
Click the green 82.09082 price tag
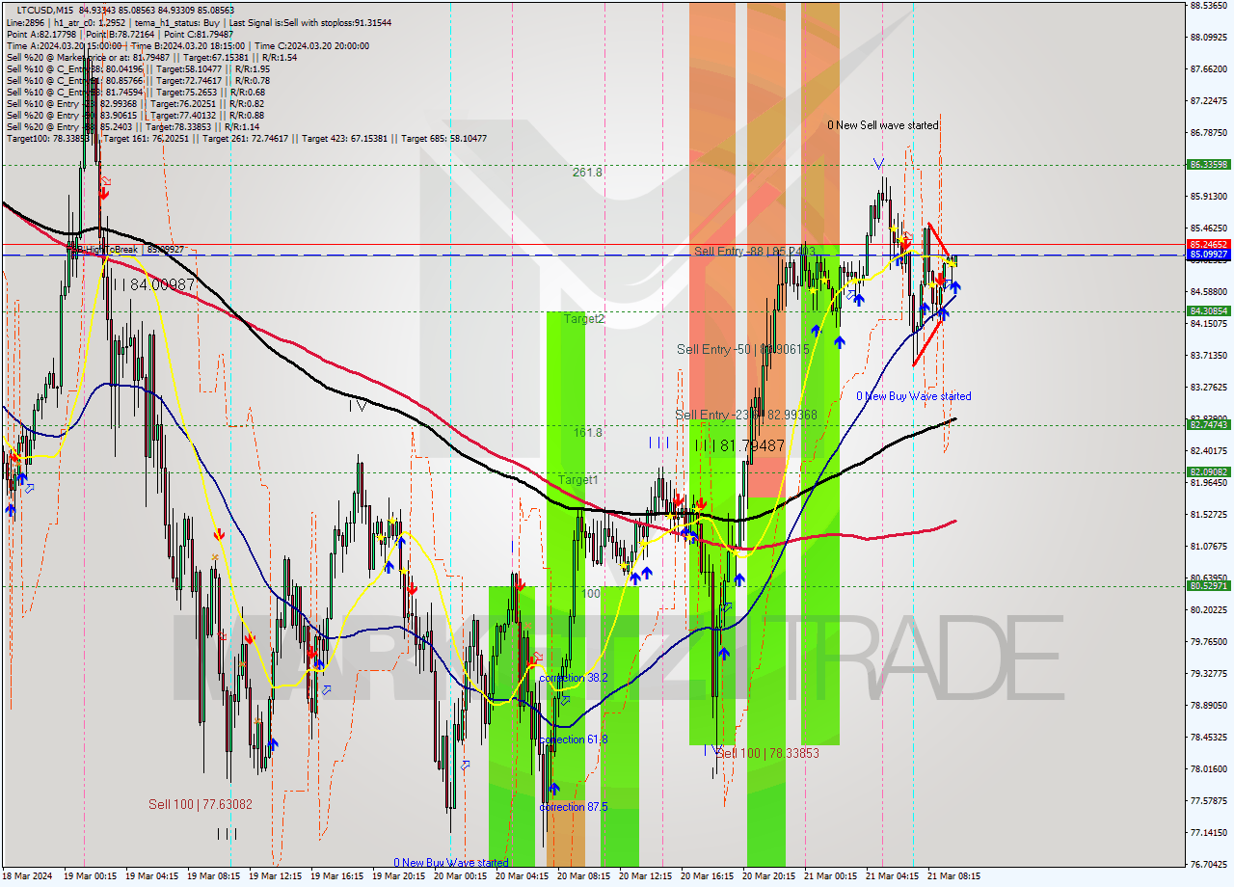pos(1209,472)
